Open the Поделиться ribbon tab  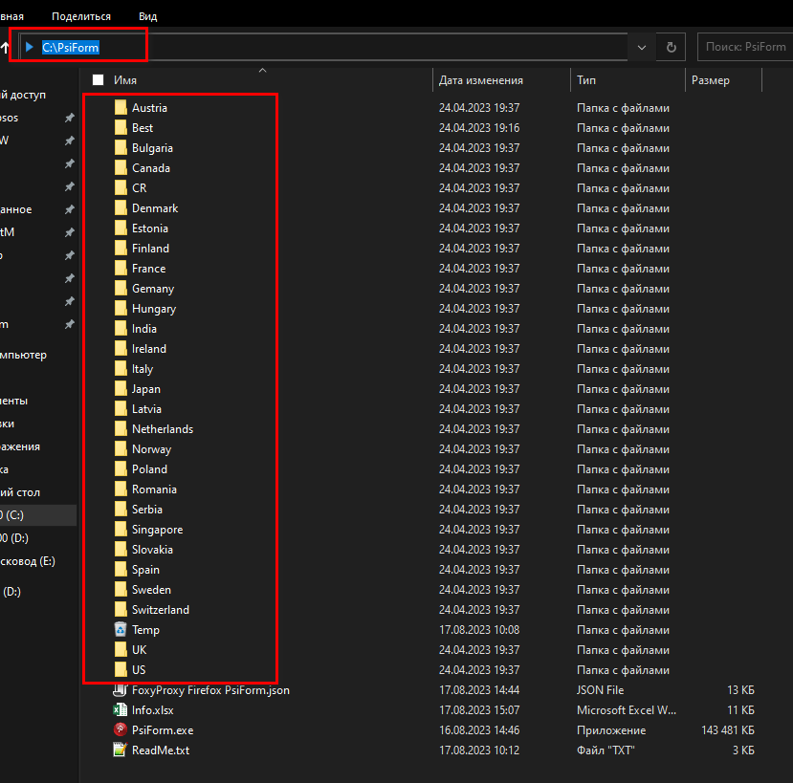pyautogui.click(x=81, y=16)
